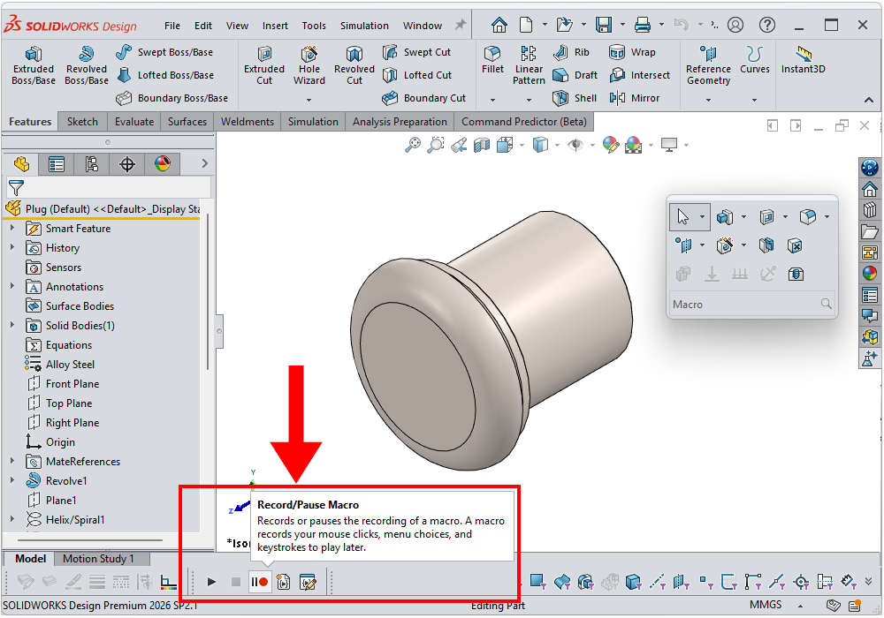Open the Appearances color sphere in task pane
The width and height of the screenshot is (884, 618).
(x=870, y=273)
